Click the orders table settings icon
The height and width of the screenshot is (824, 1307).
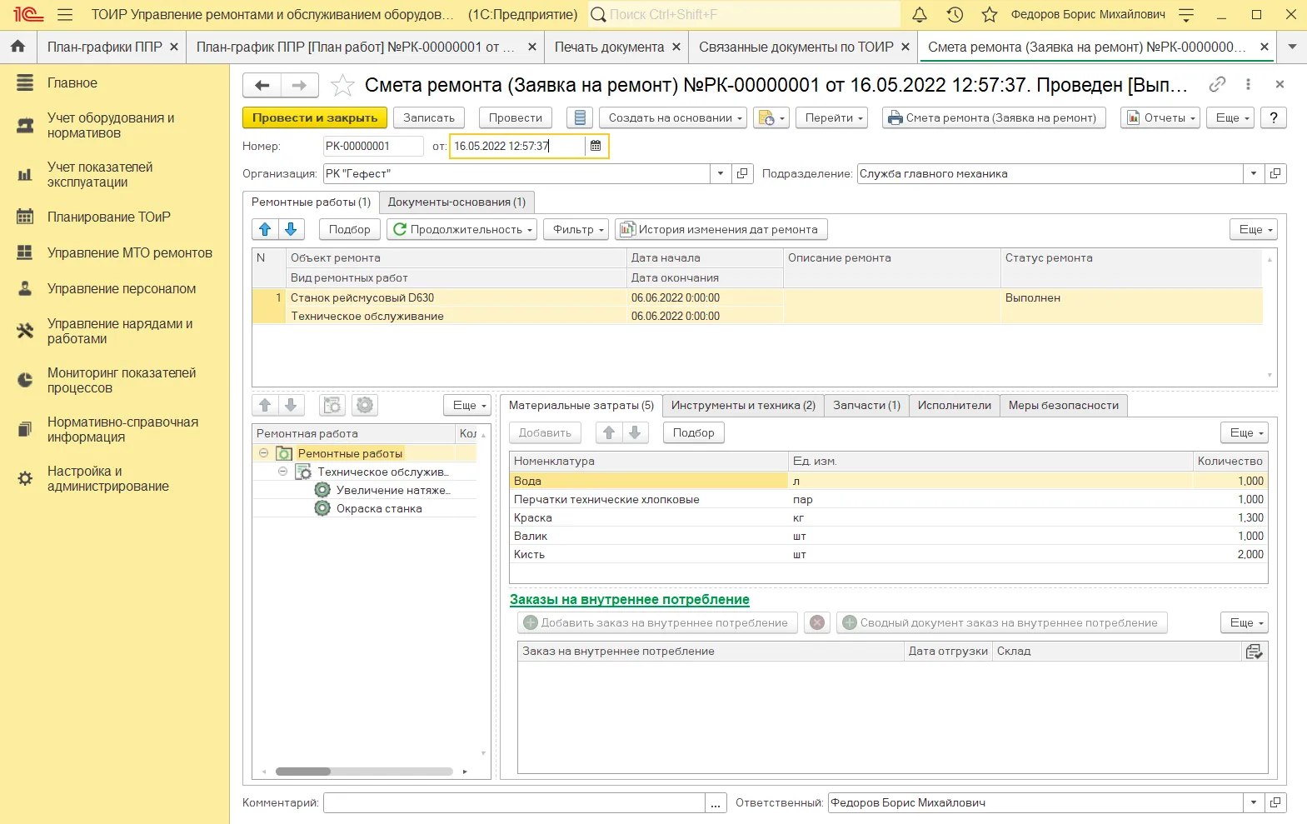[1255, 652]
